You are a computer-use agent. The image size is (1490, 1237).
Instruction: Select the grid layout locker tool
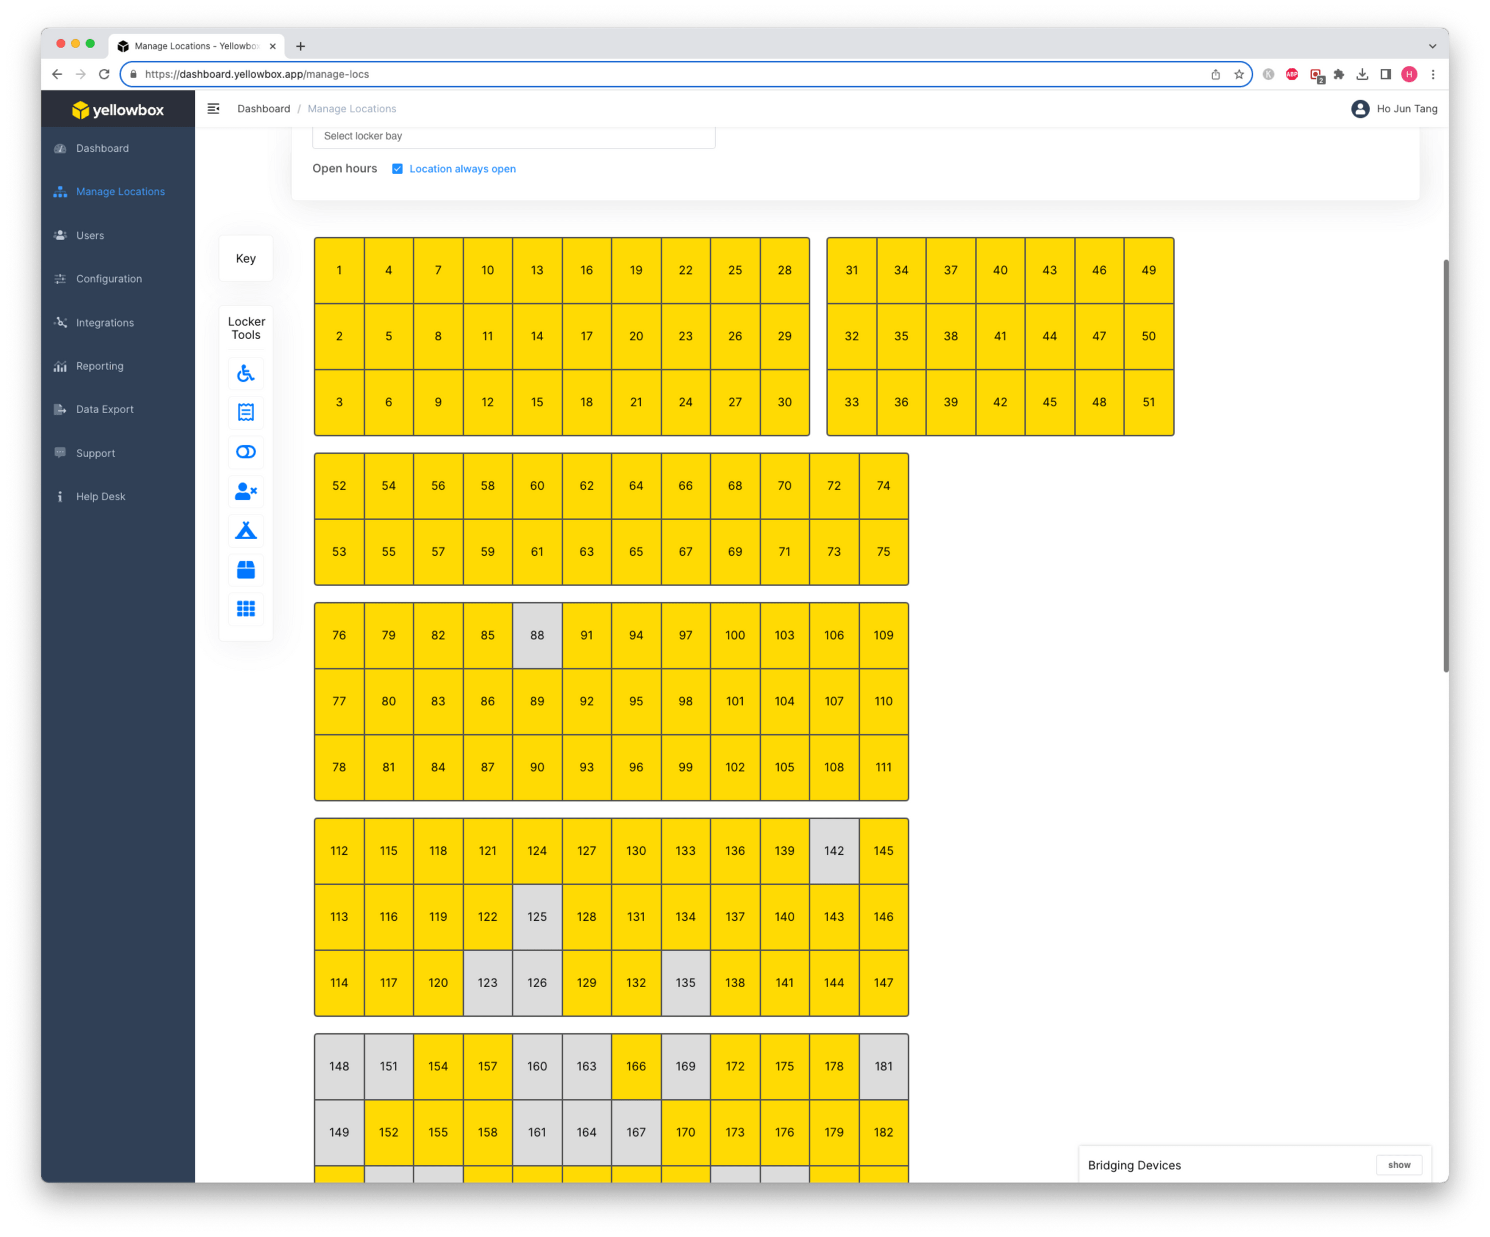tap(245, 608)
